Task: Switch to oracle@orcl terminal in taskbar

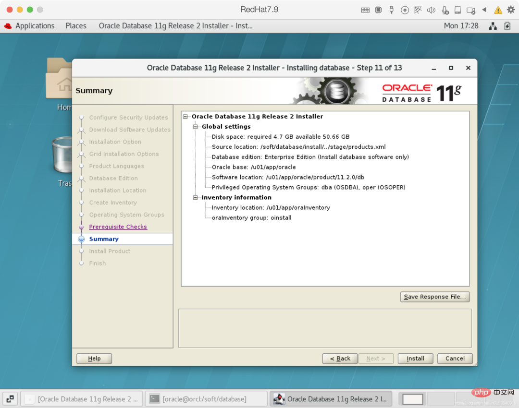Action: pos(206,399)
